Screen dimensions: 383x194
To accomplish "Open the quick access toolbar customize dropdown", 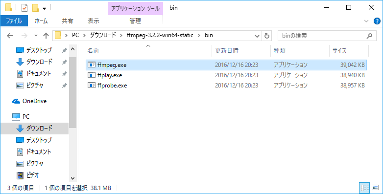I will point(44,8).
